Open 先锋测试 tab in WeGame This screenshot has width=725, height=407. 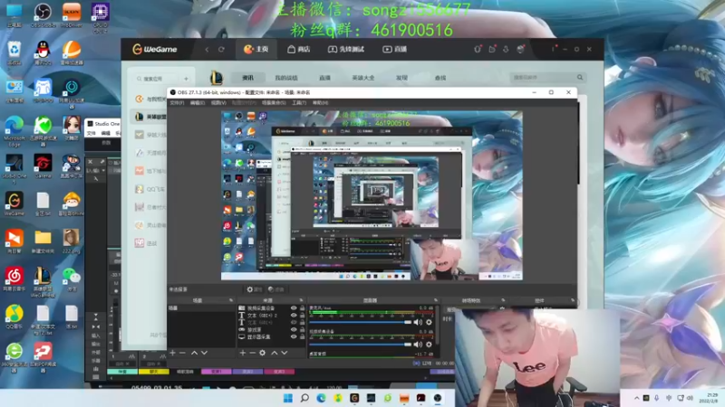point(346,50)
